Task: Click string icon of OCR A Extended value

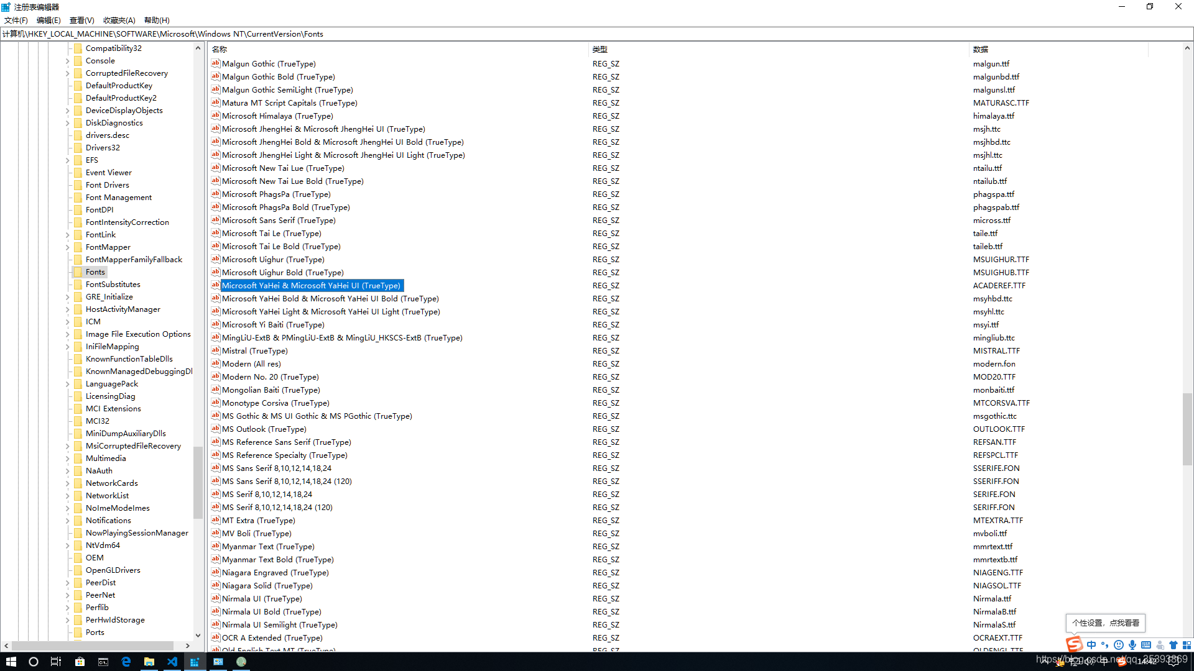Action: click(x=216, y=637)
